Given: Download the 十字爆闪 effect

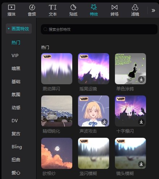Looking at the screenshot, I should (x=141, y=122).
